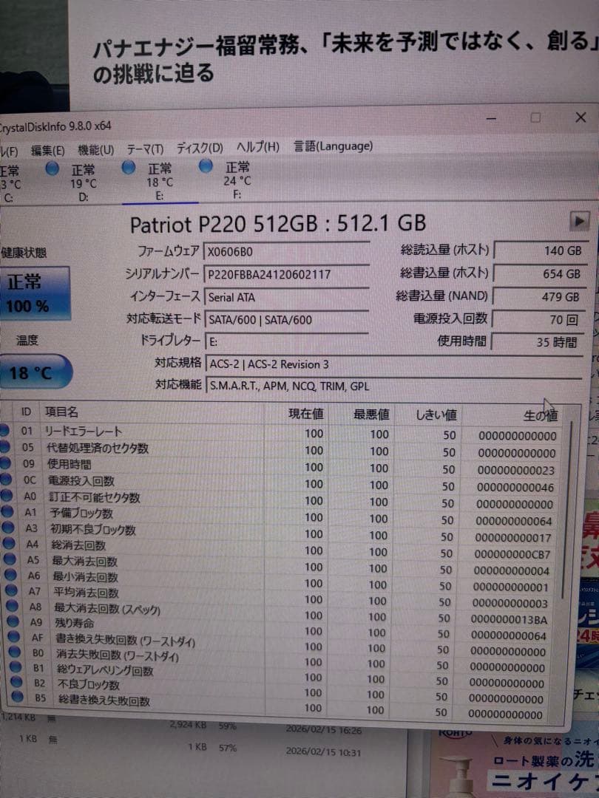Click the serial number field P220FBBA24120602117
Screen dimensions: 599x798
[x=286, y=274]
